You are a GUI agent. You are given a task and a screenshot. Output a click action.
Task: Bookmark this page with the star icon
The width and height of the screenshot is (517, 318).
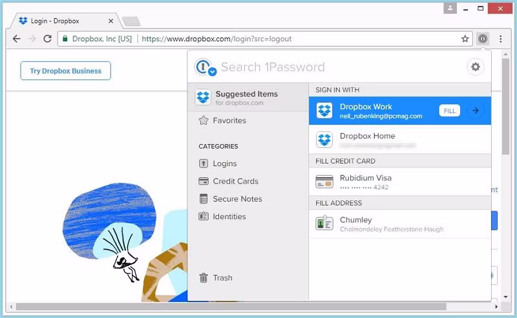[465, 39]
